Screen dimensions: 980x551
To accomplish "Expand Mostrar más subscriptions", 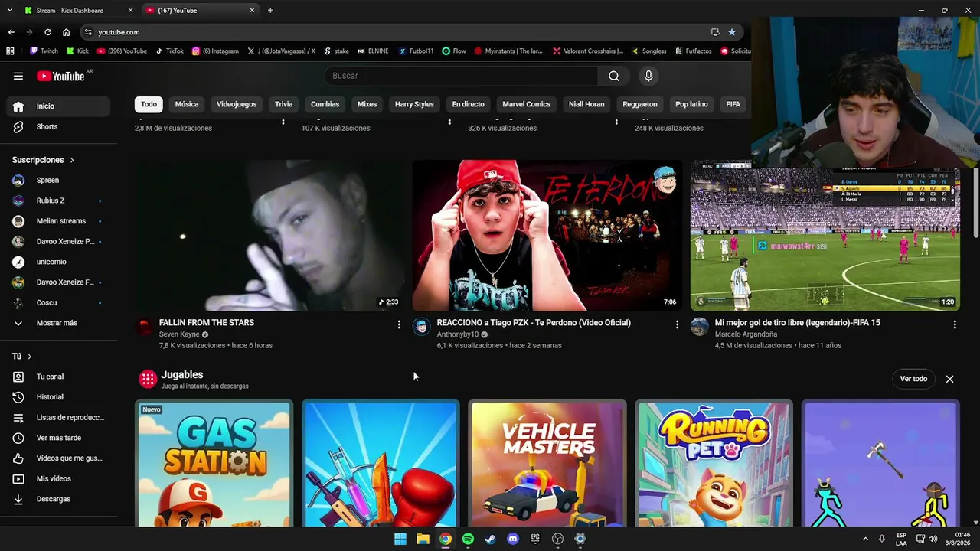I will tap(58, 323).
